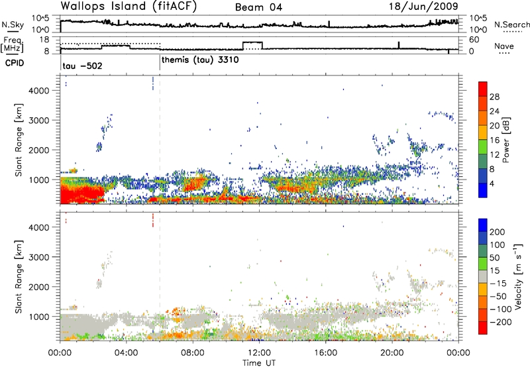Viewport: 530px width, 367px height.
Task: Pick the light green 12–16 dB Power segment
Action: tap(483, 146)
